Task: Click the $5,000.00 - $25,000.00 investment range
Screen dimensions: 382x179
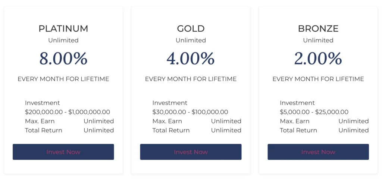Action: coord(314,112)
